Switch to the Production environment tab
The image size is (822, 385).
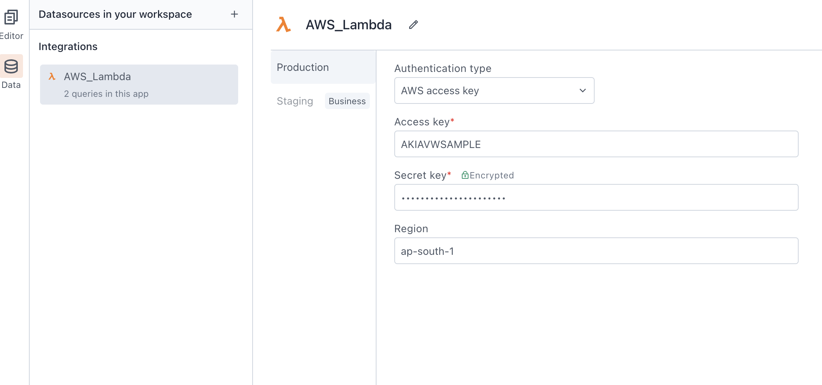303,67
